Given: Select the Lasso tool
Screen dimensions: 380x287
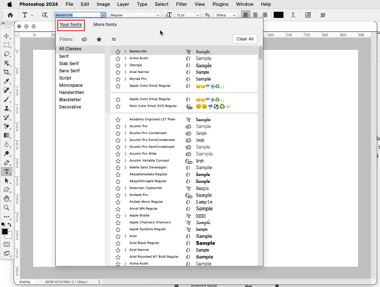Looking at the screenshot, I should coord(6,54).
